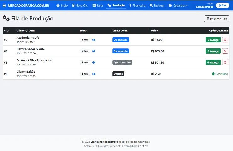Click the Em Impressão status badge of order #9

click(120, 40)
